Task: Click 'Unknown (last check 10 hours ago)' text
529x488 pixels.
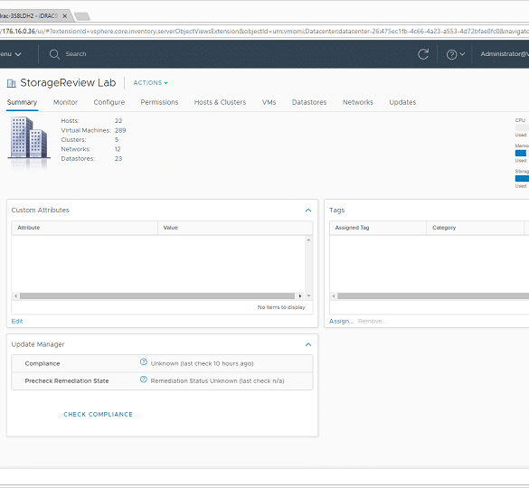Action: [x=202, y=363]
